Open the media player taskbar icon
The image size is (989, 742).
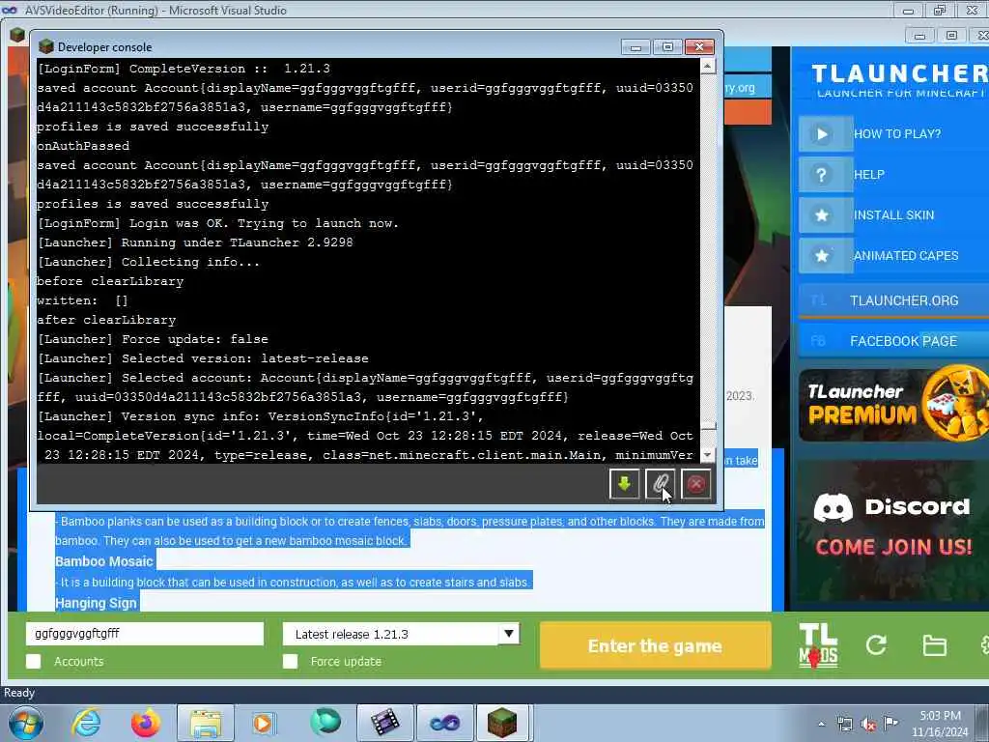tap(264, 723)
